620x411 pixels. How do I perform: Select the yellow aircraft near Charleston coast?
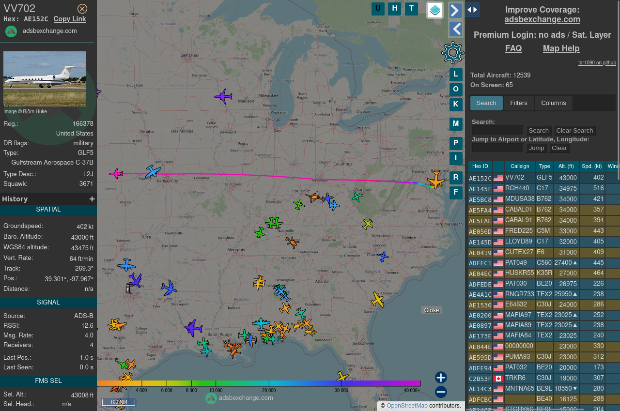(377, 300)
